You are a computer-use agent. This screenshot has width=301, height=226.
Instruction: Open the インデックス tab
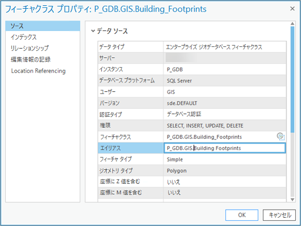click(23, 37)
